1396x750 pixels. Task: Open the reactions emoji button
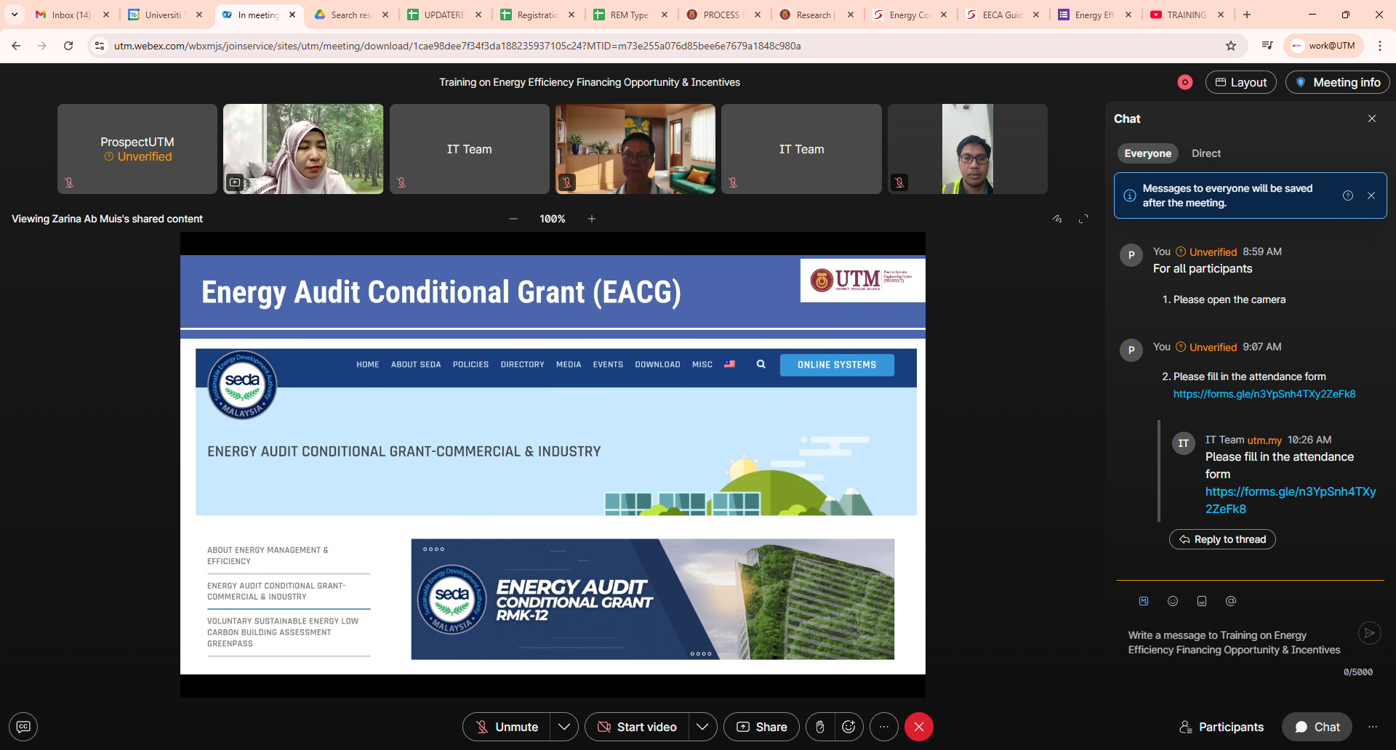(849, 727)
